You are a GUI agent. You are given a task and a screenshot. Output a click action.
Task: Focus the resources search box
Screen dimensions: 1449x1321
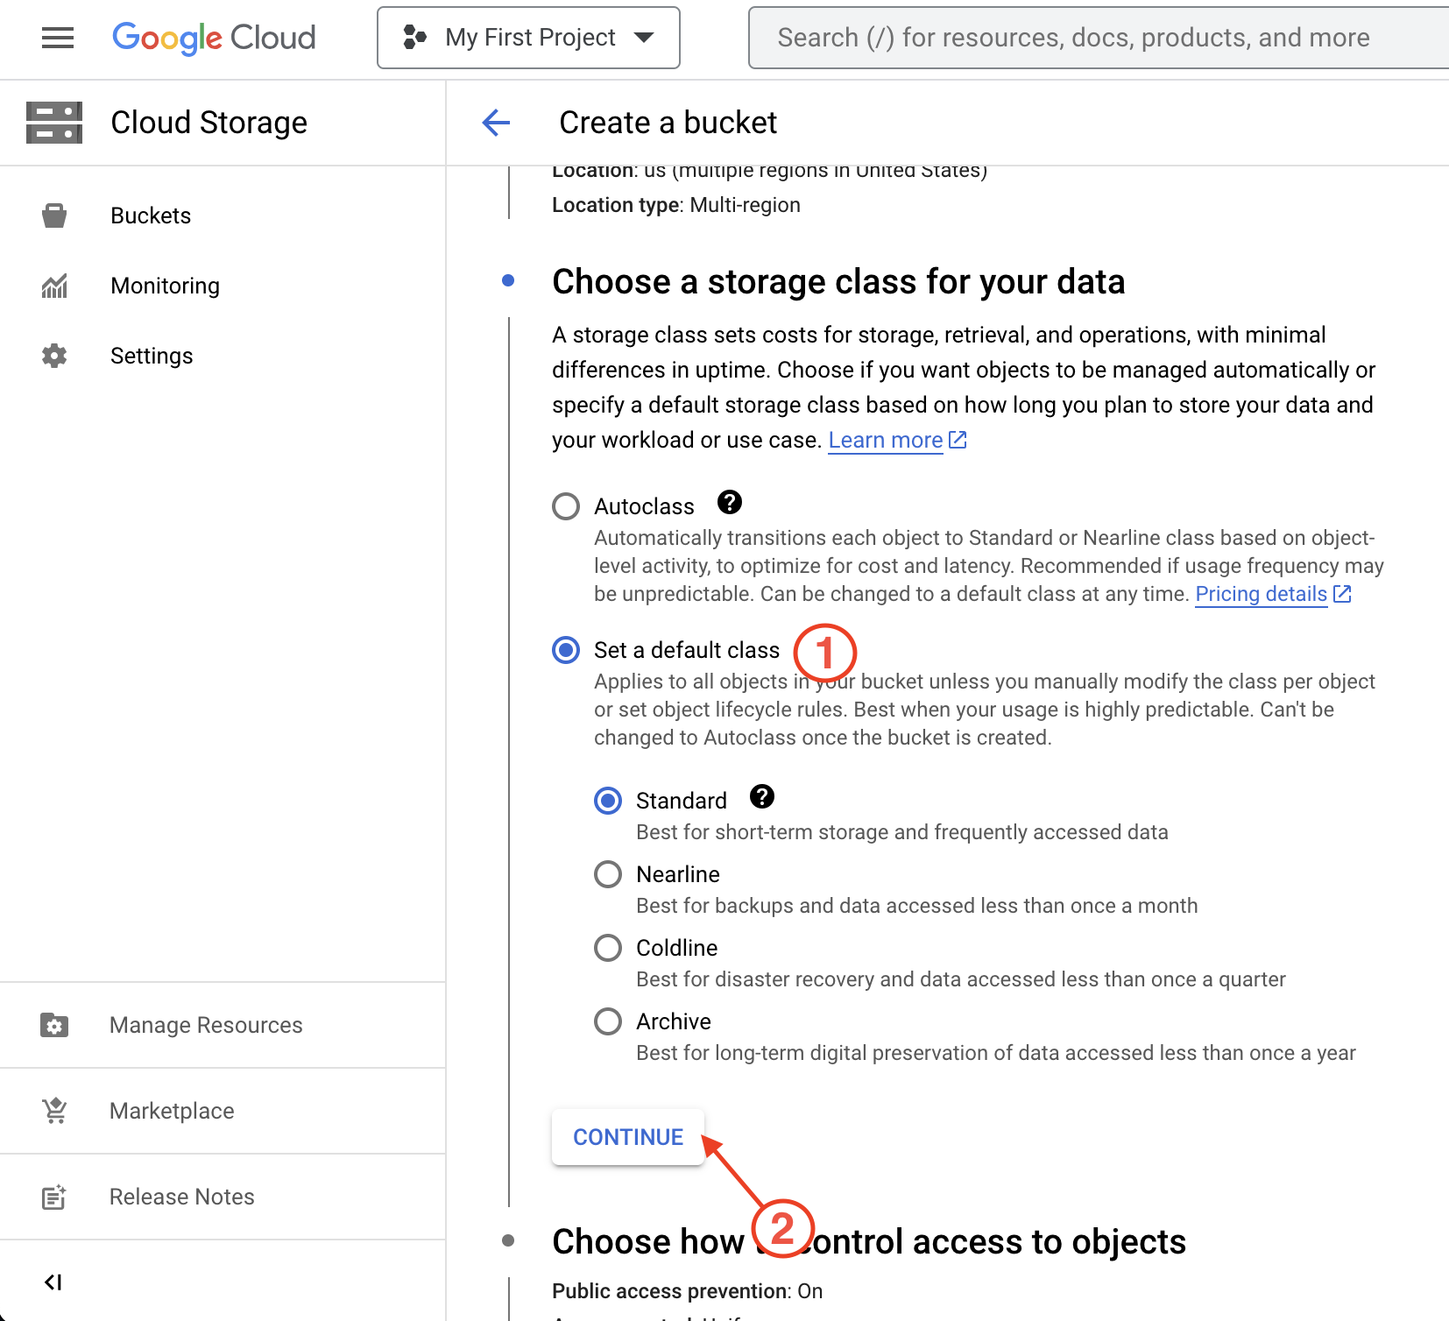click(1099, 38)
